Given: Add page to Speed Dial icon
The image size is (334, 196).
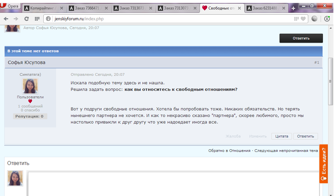Looking at the screenshot, I should click(x=296, y=19).
